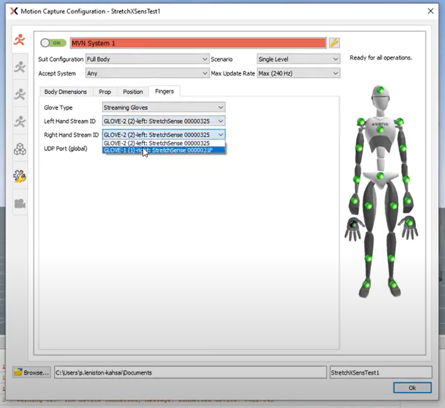The image size is (445, 408).
Task: Open the Max Update Rate dropdown
Action: pos(298,74)
